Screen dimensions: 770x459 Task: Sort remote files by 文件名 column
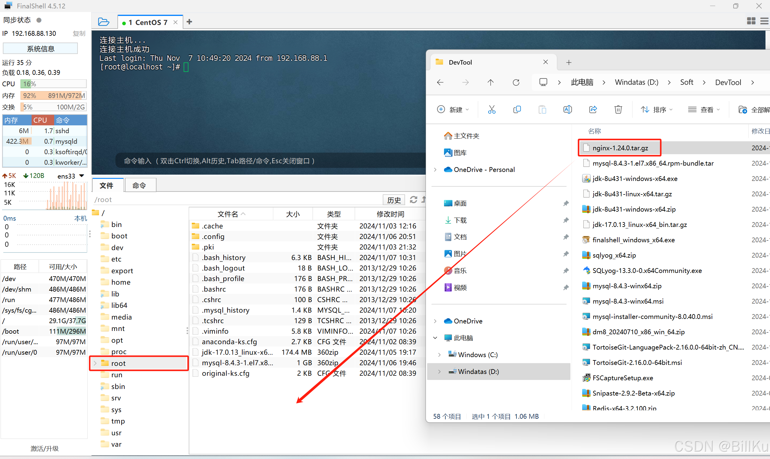[x=231, y=214]
